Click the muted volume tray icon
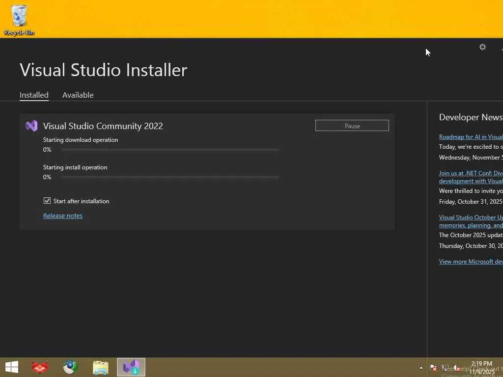Image resolution: width=503 pixels, height=377 pixels. point(456,368)
